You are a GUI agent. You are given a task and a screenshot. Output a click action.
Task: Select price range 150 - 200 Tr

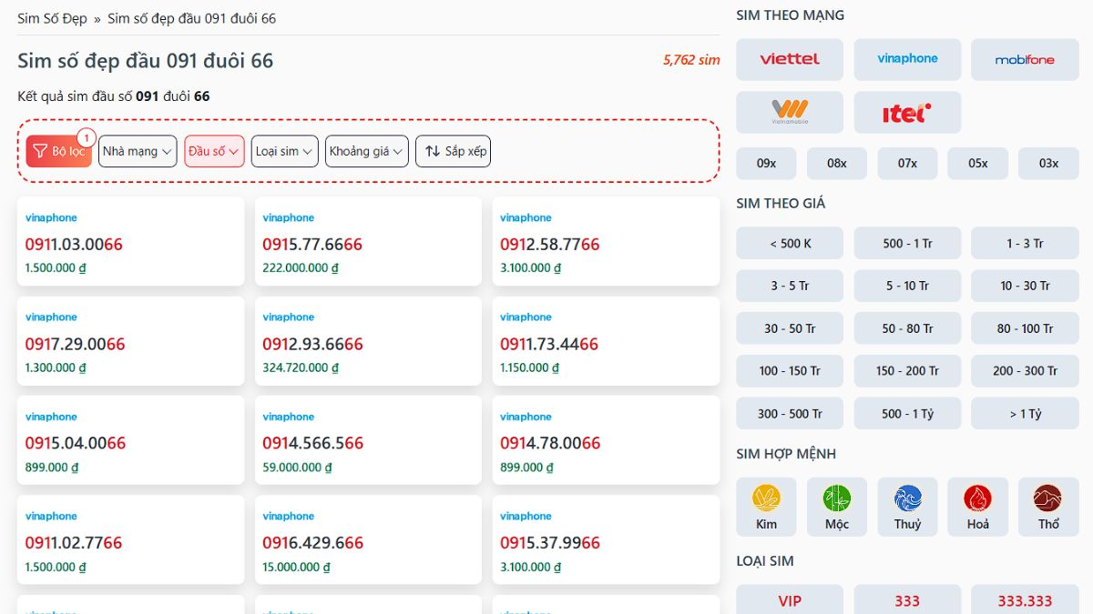tap(907, 371)
